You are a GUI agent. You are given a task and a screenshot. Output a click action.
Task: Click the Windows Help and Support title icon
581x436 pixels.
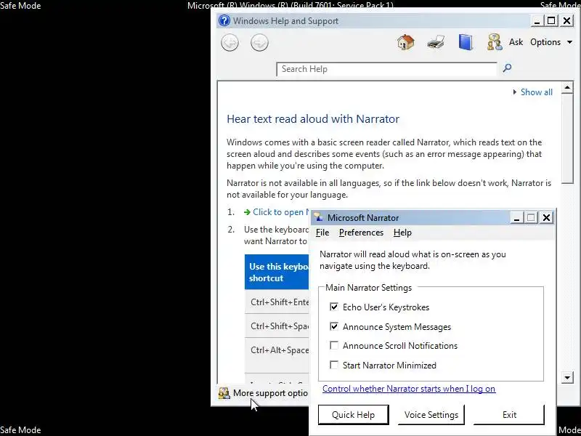224,20
